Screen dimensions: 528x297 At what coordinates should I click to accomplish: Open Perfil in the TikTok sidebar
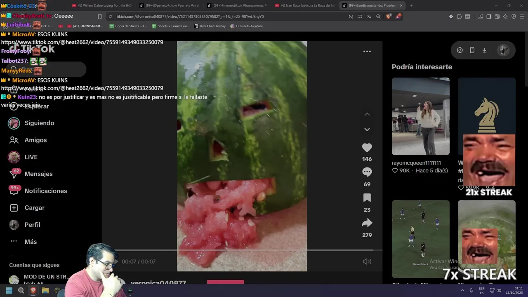coord(32,225)
